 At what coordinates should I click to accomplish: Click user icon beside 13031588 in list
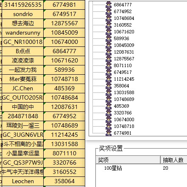point(109,92)
